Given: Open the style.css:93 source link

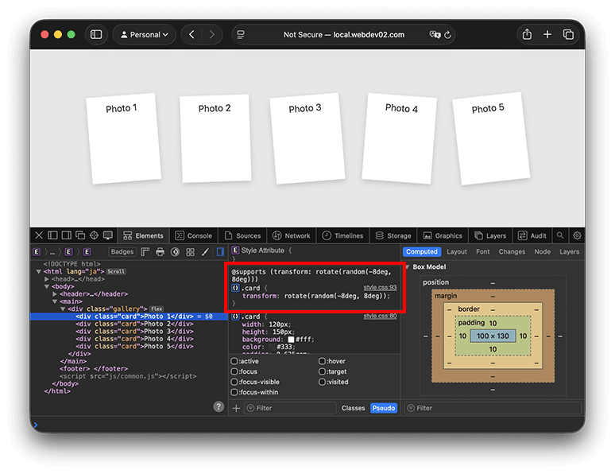Looking at the screenshot, I should (x=380, y=287).
